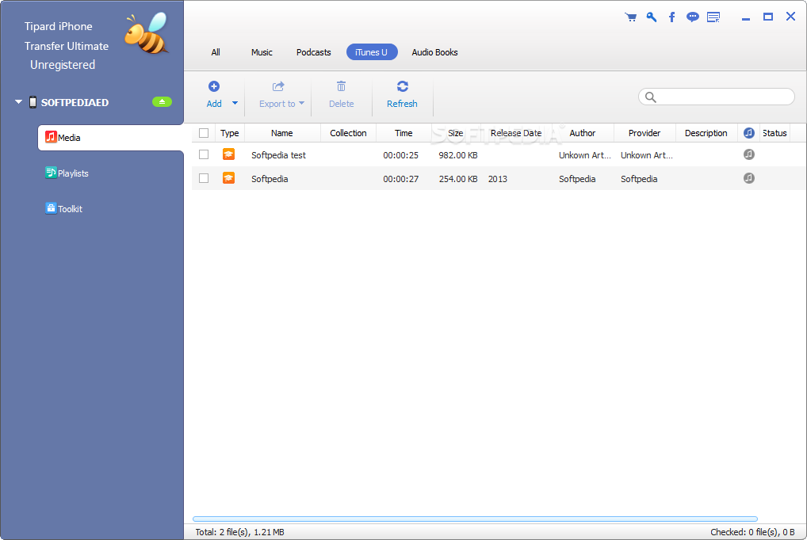
Task: Click 'Total: 2 file(s), 1.21 MB' status text
Action: point(240,532)
